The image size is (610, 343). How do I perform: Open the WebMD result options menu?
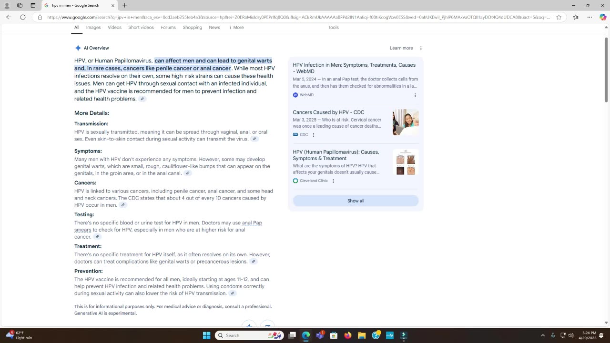415,95
